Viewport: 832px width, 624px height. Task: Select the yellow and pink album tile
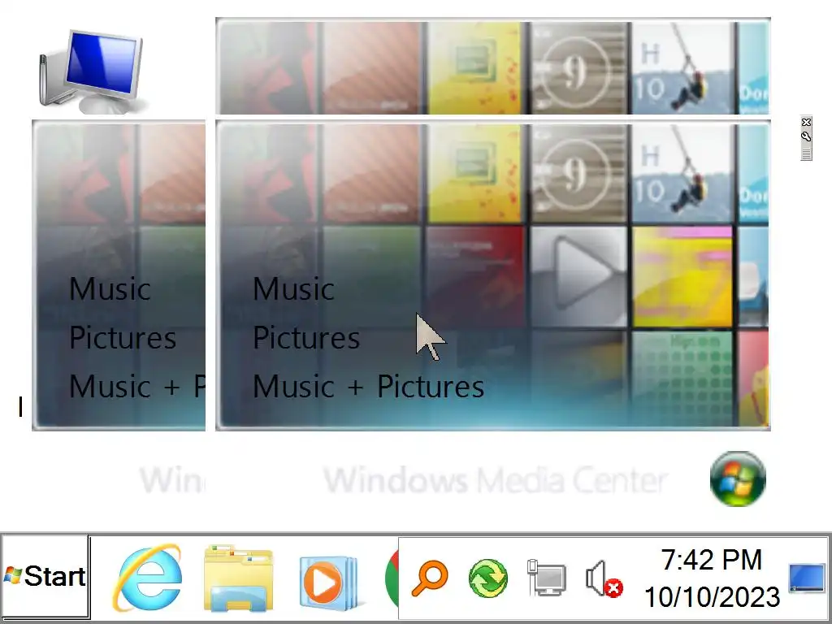[x=682, y=276]
